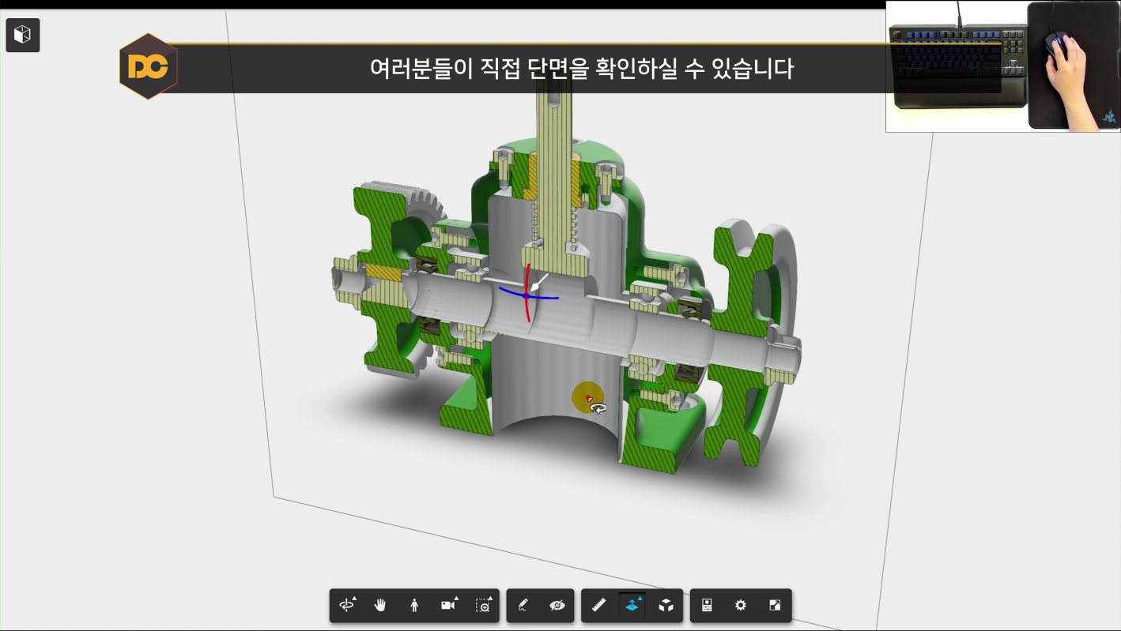Switch to First Person walk mode
The height and width of the screenshot is (631, 1121).
414,605
